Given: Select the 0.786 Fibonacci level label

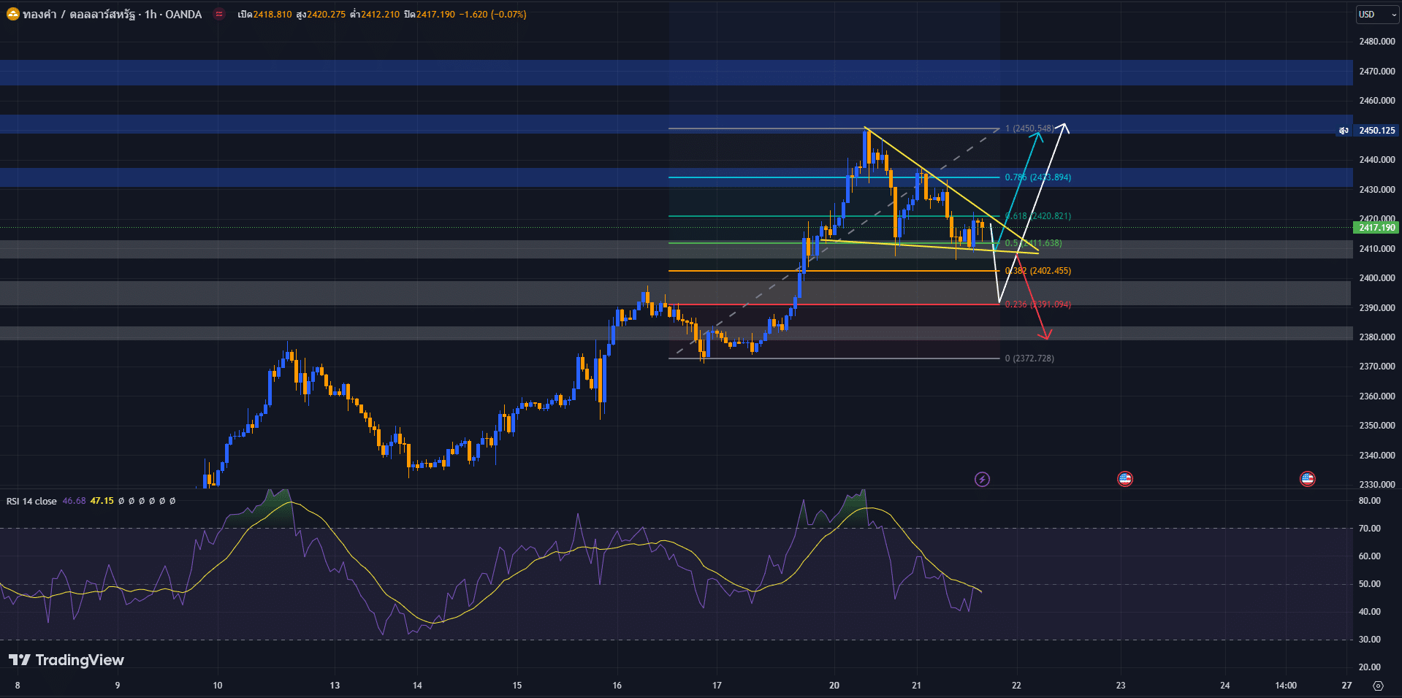Looking at the screenshot, I should [x=1037, y=177].
